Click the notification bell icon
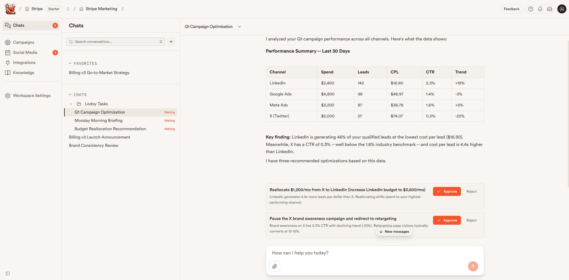569x280 pixels. click(x=540, y=9)
